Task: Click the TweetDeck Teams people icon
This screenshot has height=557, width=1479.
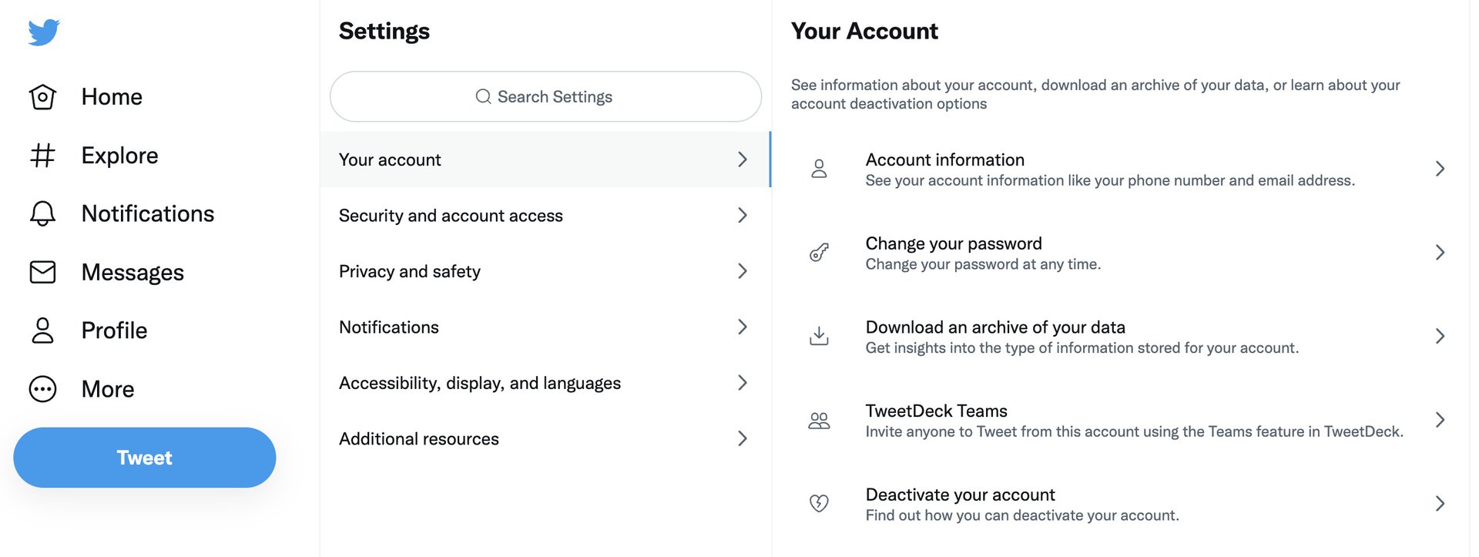Action: [819, 420]
